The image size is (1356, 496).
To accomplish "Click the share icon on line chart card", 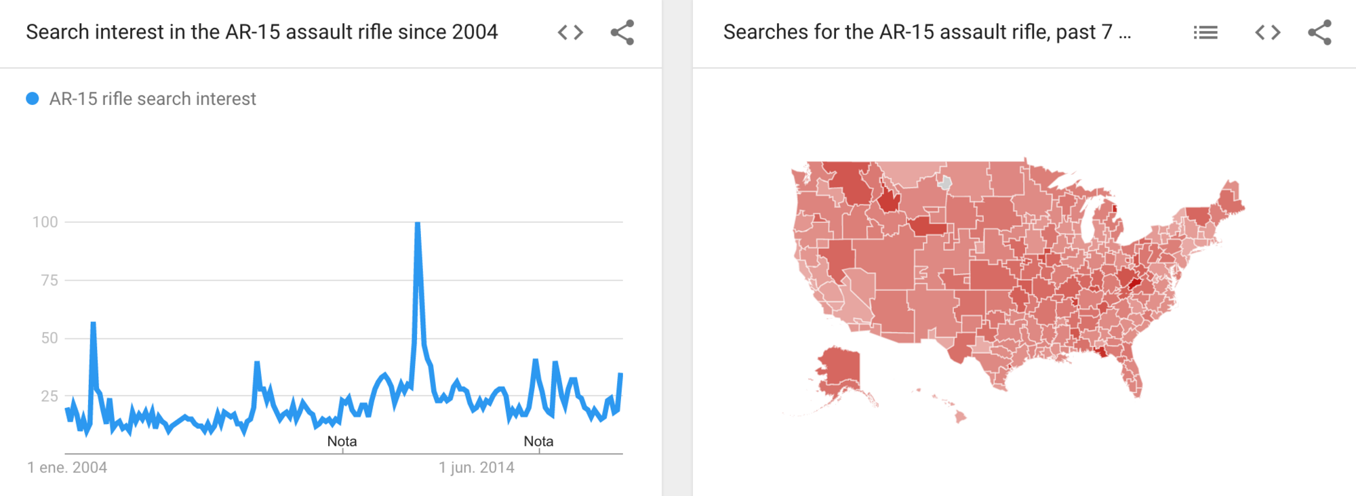I will (x=622, y=33).
